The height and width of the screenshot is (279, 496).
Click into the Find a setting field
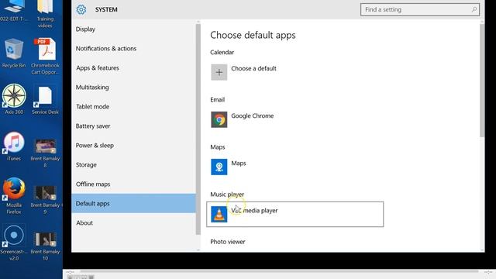coord(420,9)
